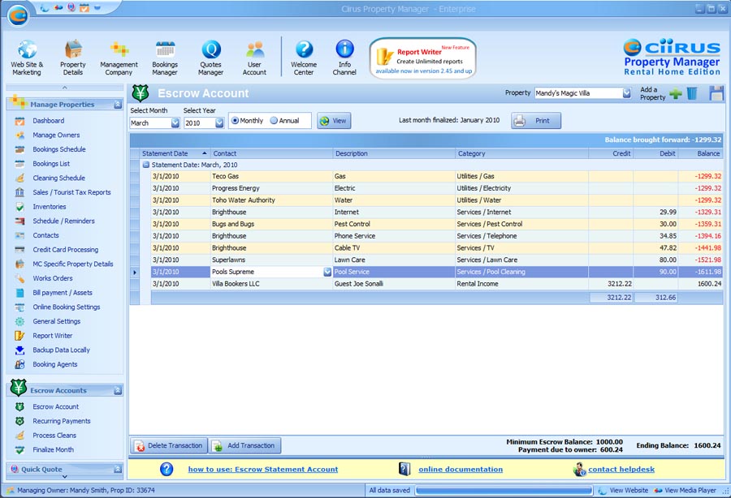Screen dimensions: 731x498
Task: Click the green plus Add a Property icon
Action: (676, 93)
